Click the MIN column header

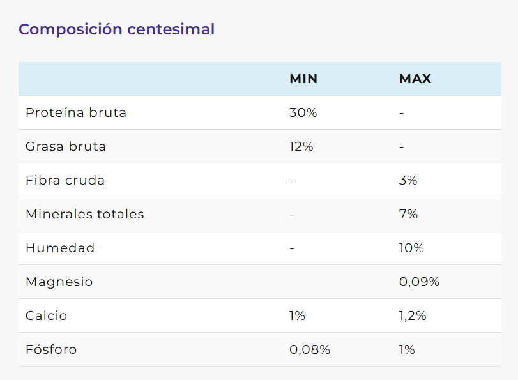click(303, 79)
